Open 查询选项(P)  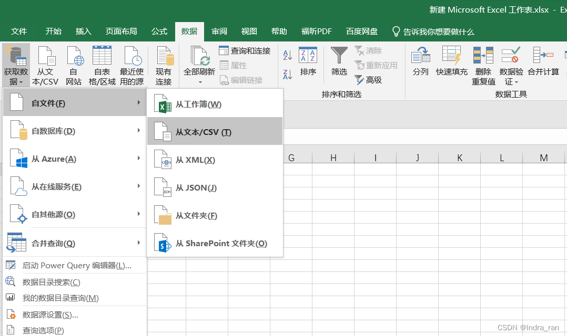click(75, 330)
